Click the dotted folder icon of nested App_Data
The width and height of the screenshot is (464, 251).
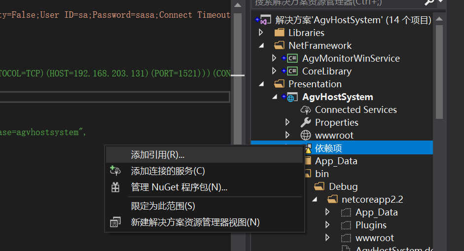click(x=346, y=213)
